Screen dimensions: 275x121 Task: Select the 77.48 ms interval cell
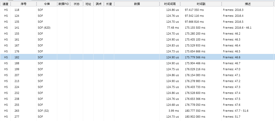pyautogui.click(x=173, y=28)
